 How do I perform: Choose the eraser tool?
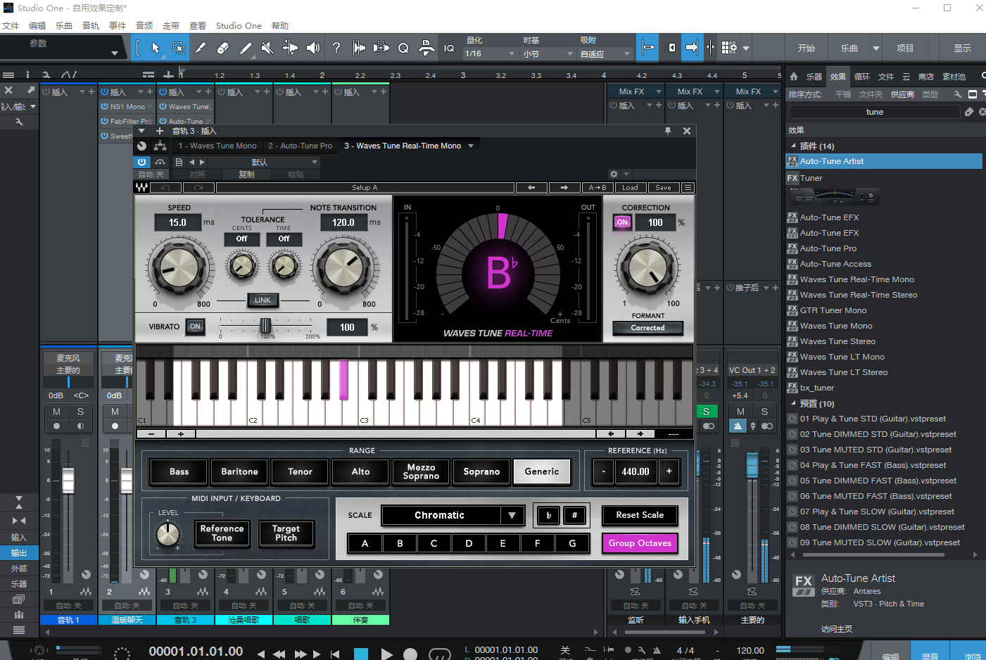[223, 48]
